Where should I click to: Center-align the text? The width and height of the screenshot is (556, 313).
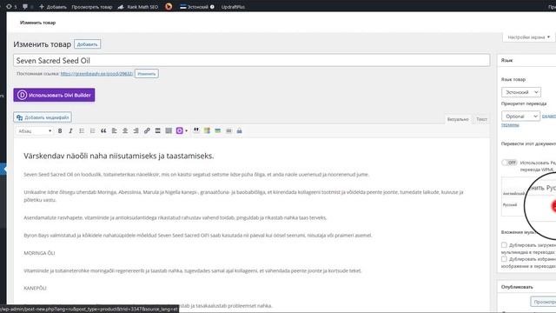125,131
